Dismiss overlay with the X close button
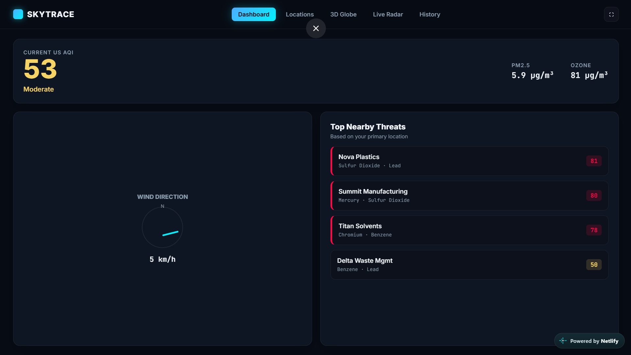 tap(316, 28)
